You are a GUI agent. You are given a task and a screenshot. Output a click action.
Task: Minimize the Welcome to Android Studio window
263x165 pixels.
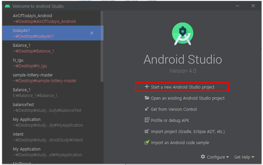click(x=237, y=6)
